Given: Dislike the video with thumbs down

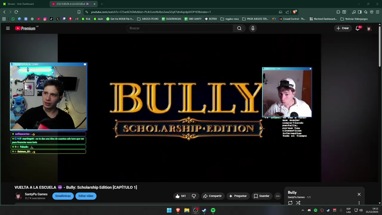Looking at the screenshot, I should 194,196.
